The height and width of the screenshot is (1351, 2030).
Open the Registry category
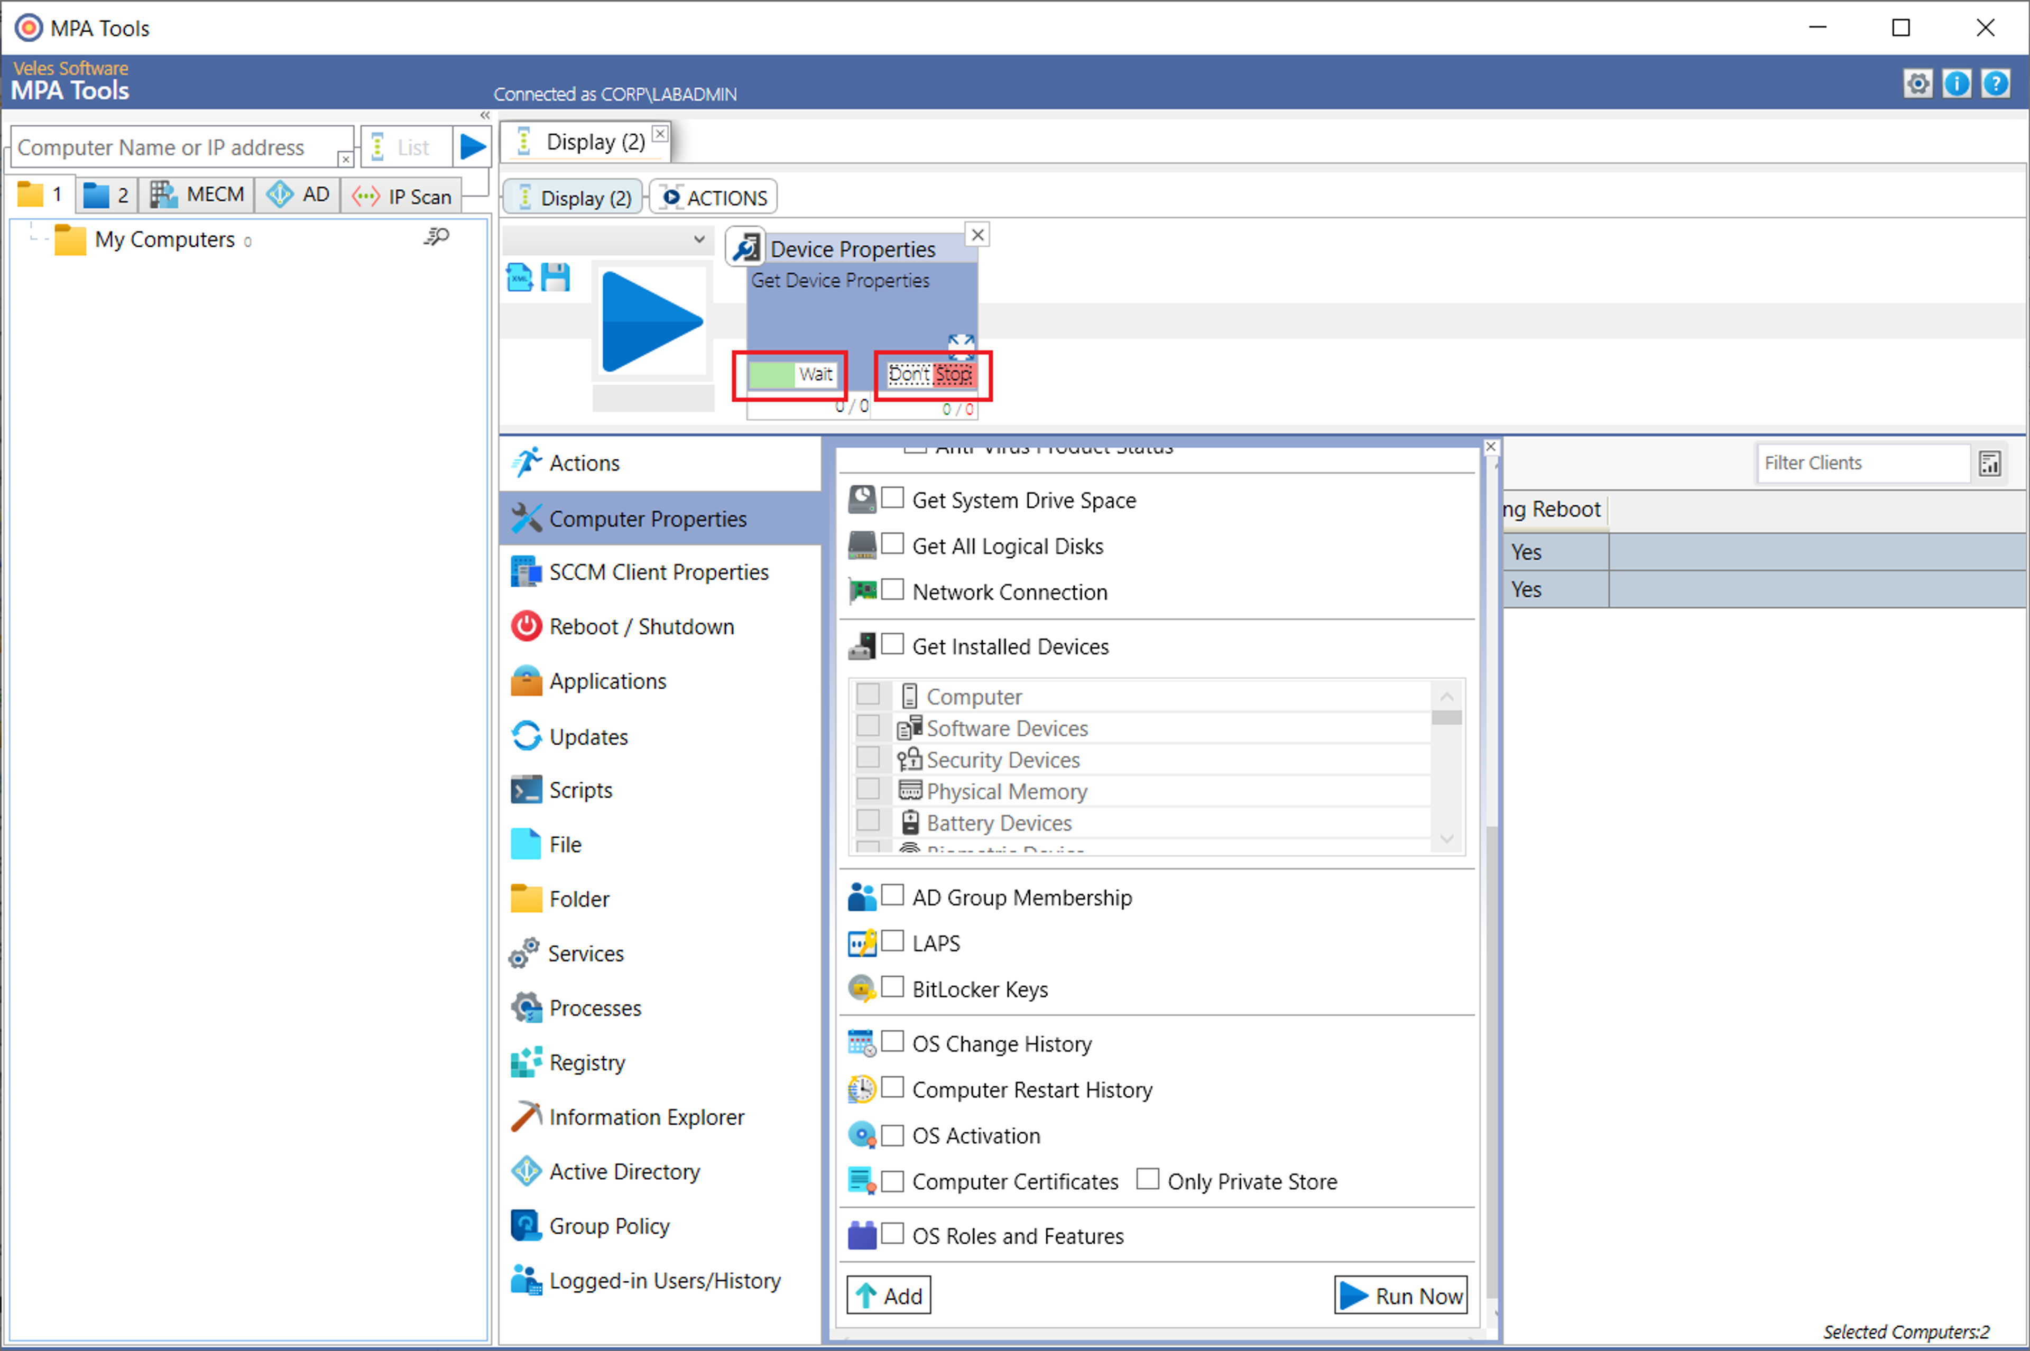pyautogui.click(x=660, y=1062)
